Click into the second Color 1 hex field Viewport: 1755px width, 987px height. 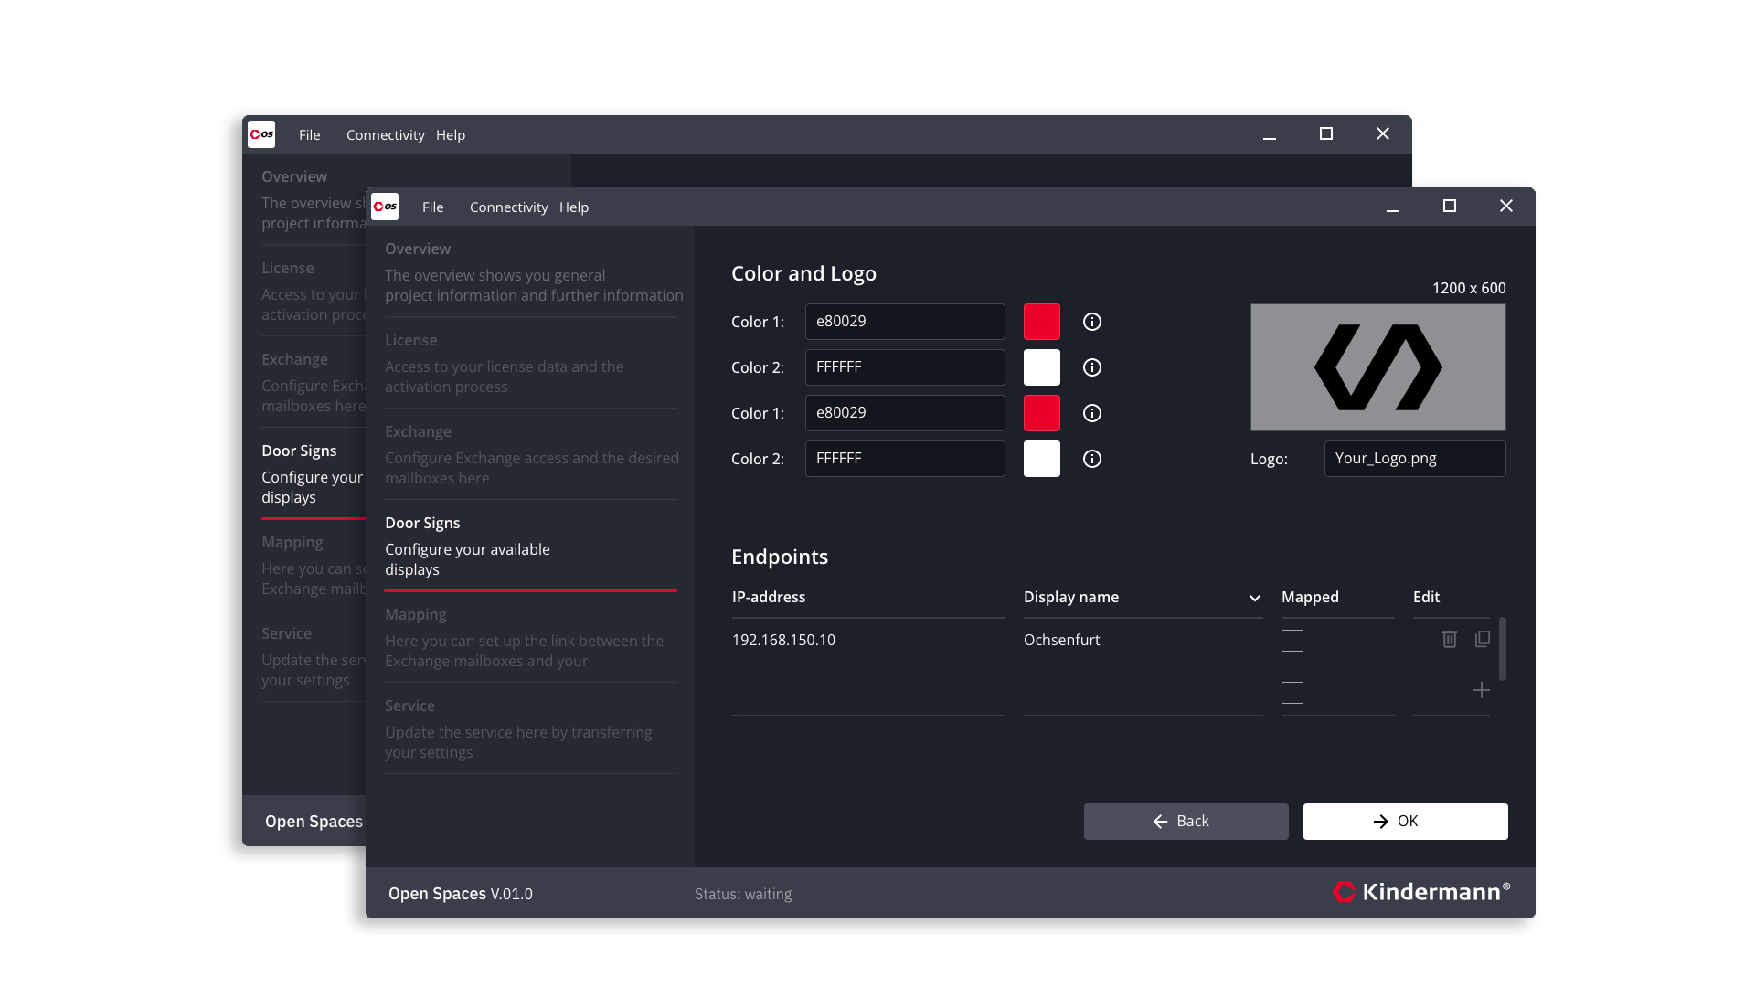pos(904,413)
